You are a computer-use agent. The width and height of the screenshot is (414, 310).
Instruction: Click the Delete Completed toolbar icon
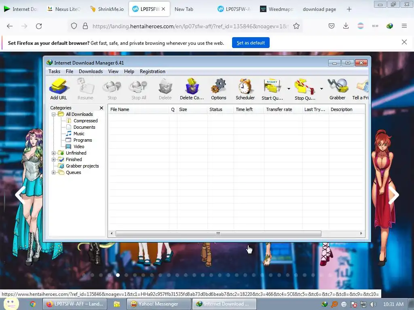tap(192, 89)
